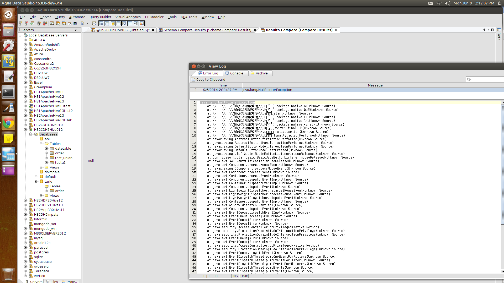The width and height of the screenshot is (504, 283).
Task: Open the script calculator toolbar icon
Action: (94, 23)
